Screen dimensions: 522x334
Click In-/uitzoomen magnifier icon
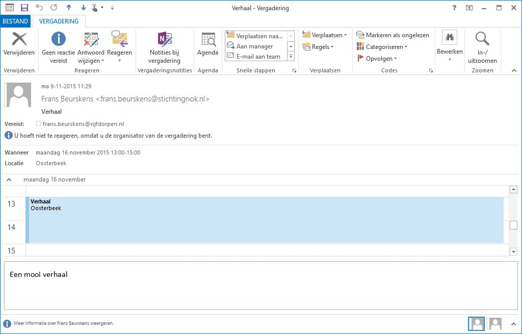(x=482, y=39)
